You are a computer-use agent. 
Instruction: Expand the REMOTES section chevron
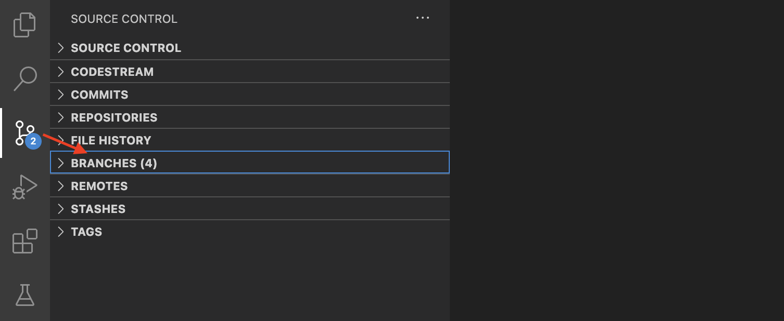click(x=61, y=185)
